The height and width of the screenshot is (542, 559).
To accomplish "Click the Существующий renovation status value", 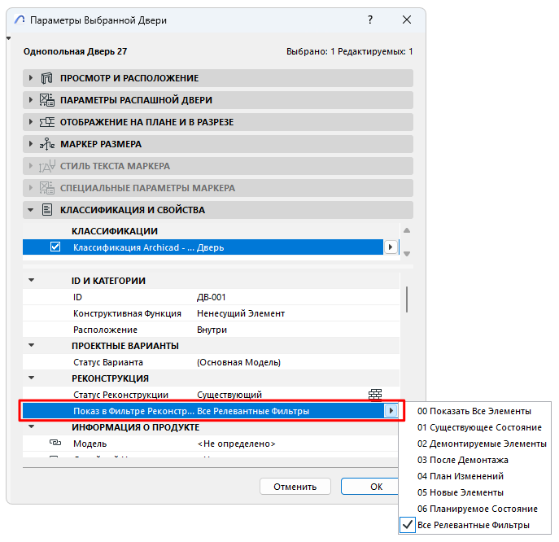I will pos(229,395).
